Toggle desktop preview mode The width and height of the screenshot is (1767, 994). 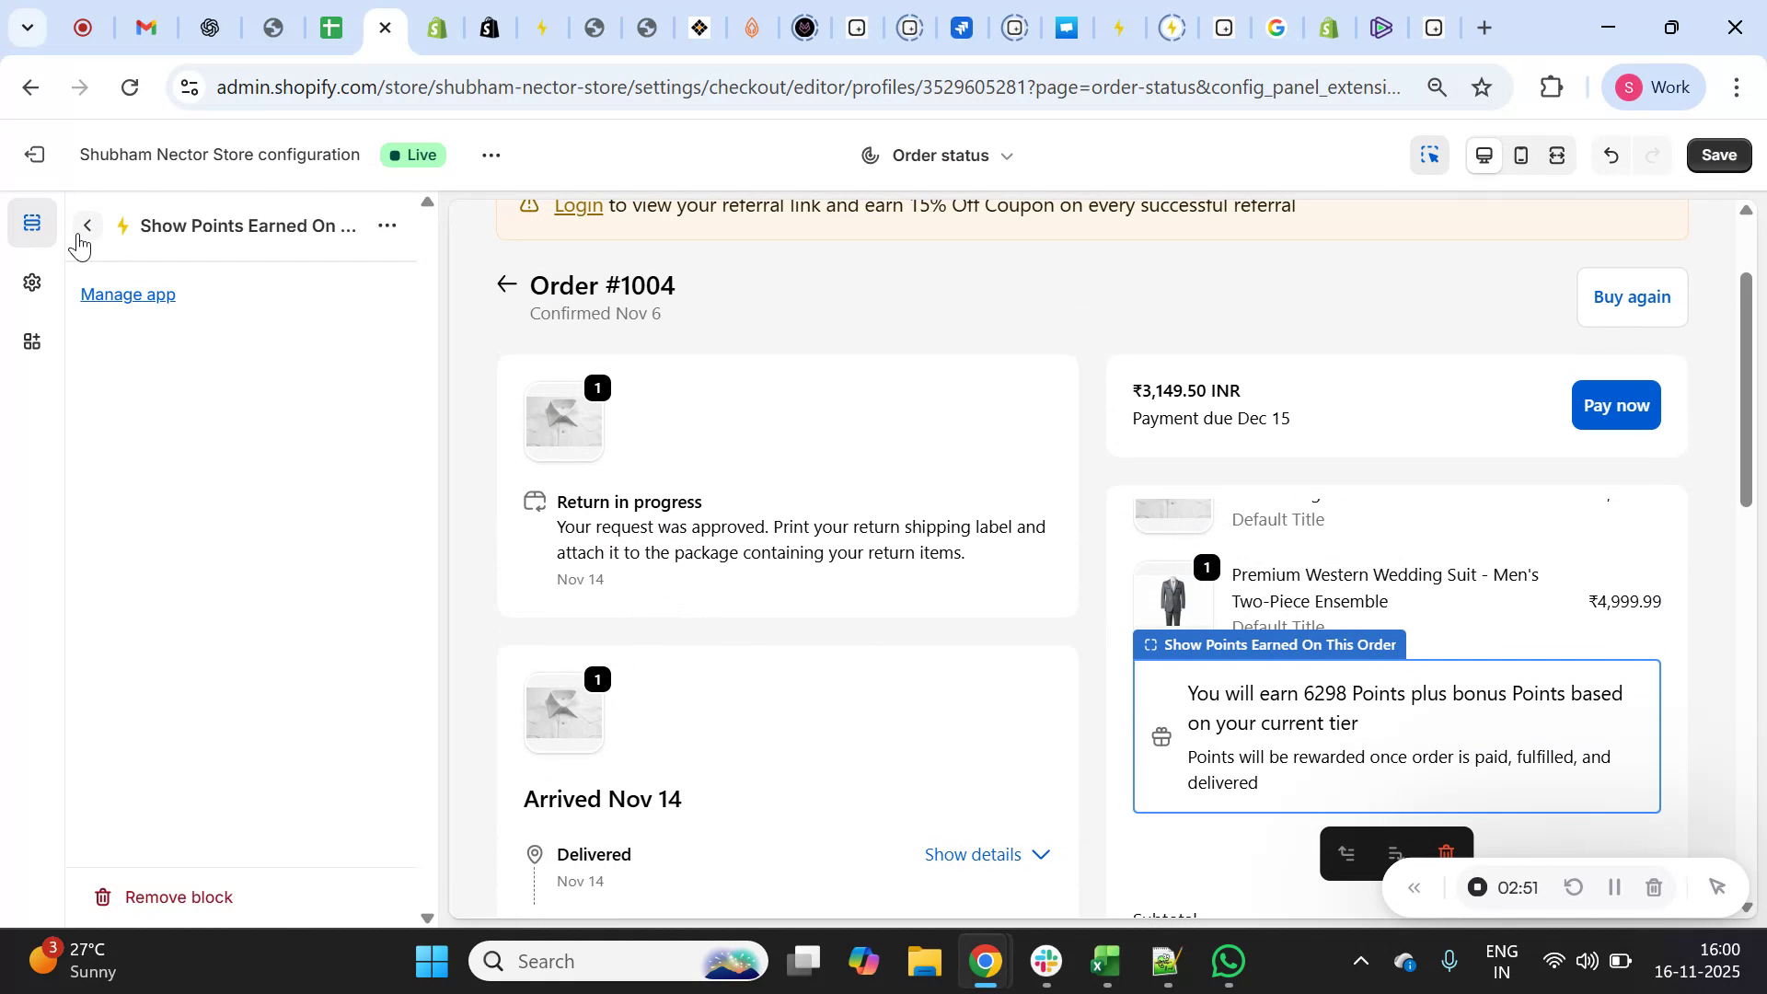[1484, 155]
